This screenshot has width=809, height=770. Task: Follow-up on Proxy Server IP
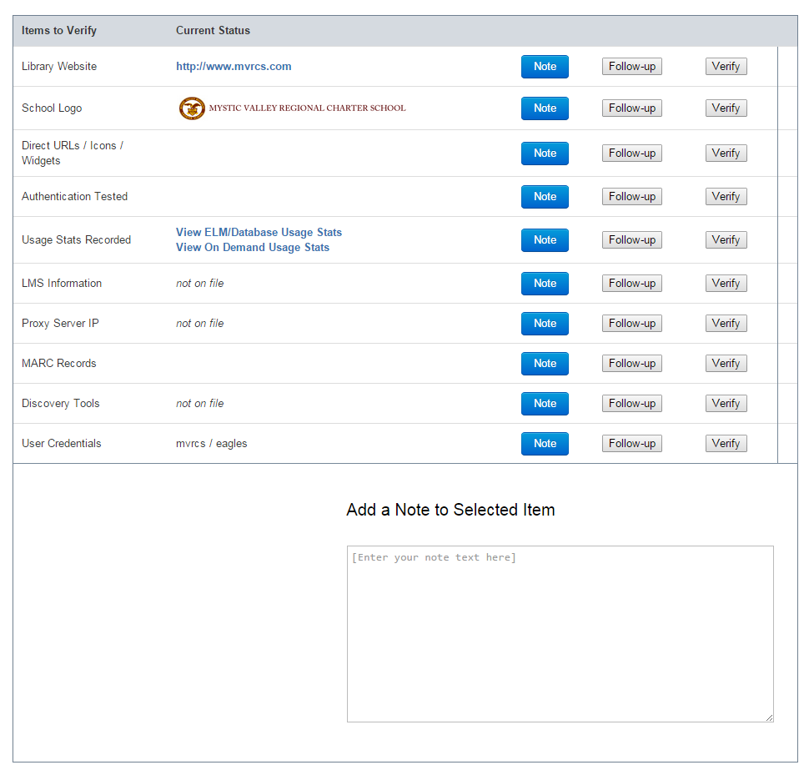[x=631, y=324]
